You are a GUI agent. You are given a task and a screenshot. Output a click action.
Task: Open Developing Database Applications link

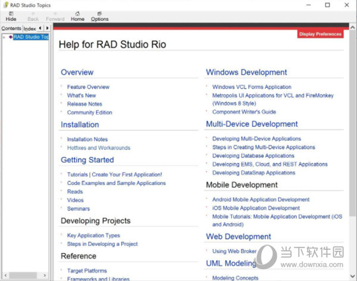click(x=253, y=155)
